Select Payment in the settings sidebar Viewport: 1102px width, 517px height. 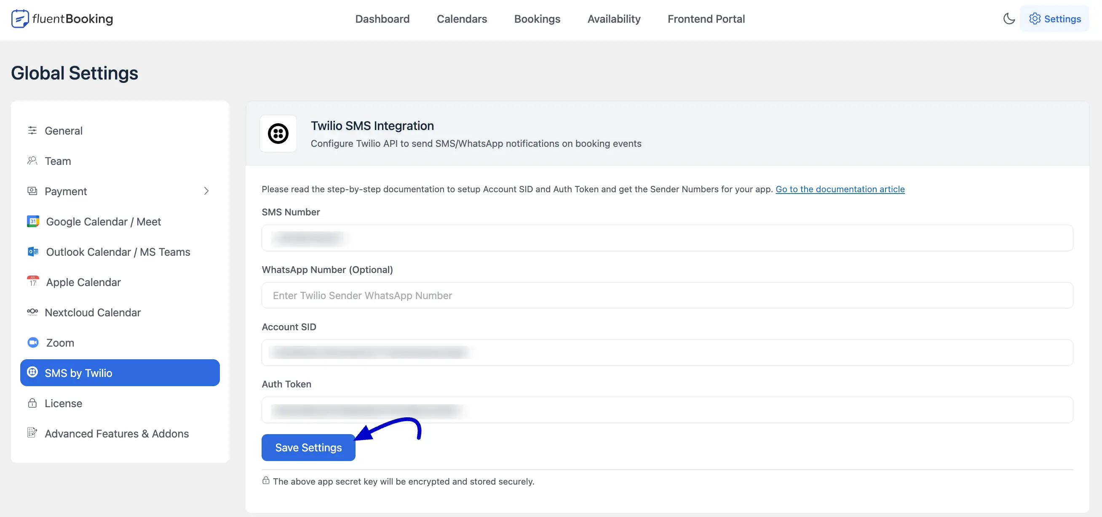pyautogui.click(x=120, y=191)
